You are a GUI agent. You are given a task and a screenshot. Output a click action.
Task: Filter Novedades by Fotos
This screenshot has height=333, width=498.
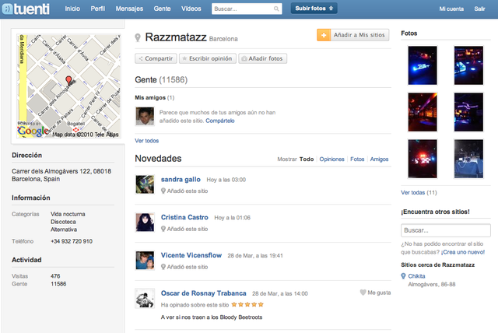click(357, 159)
